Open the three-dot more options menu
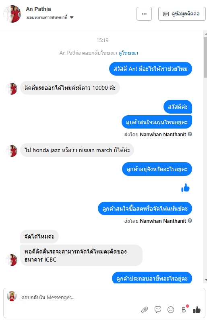 point(144,14)
